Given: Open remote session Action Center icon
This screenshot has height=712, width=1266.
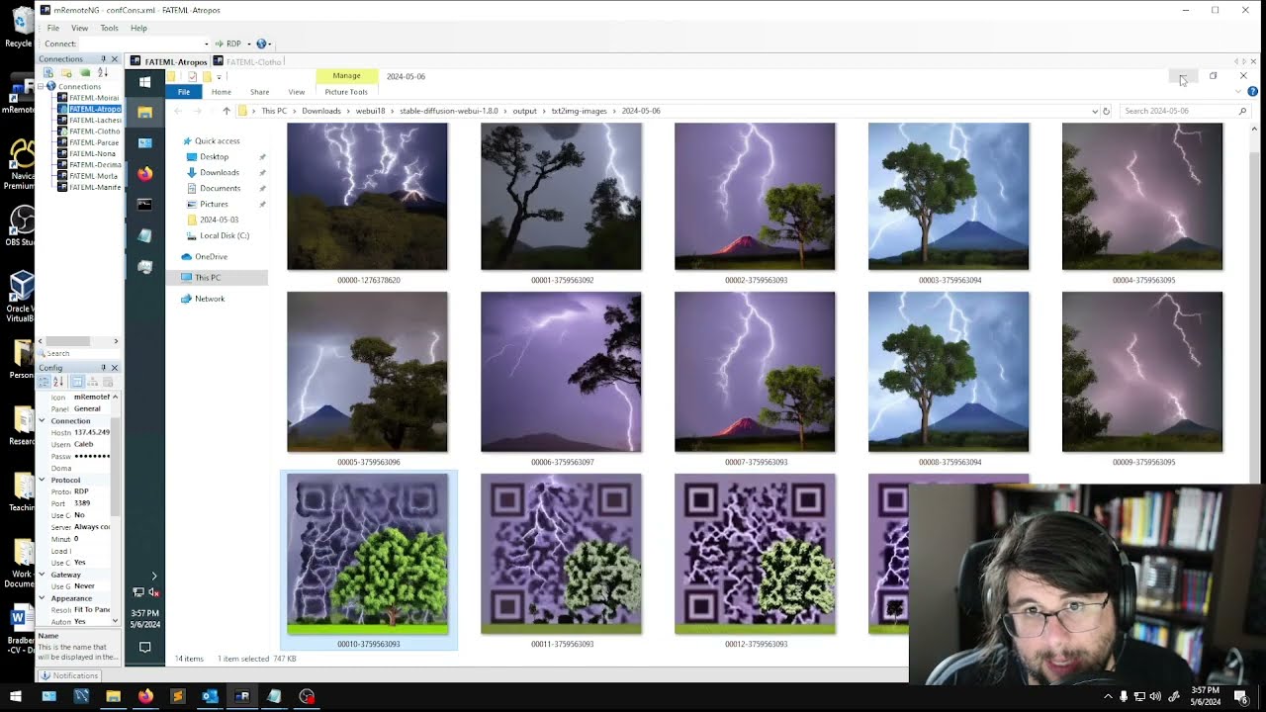Looking at the screenshot, I should point(144,647).
